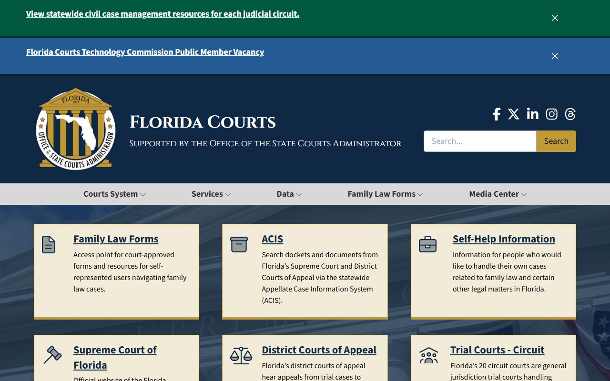This screenshot has width=610, height=381.
Task: Open the Florida Courts Facebook page icon
Action: coord(497,114)
